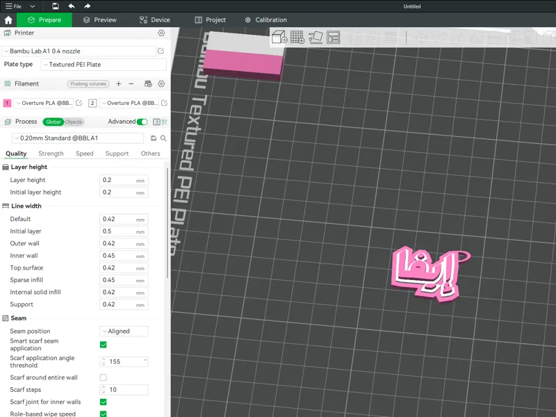Screen dimensions: 556x417
Task: Open the Plate type dropdown
Action: pyautogui.click(x=104, y=65)
